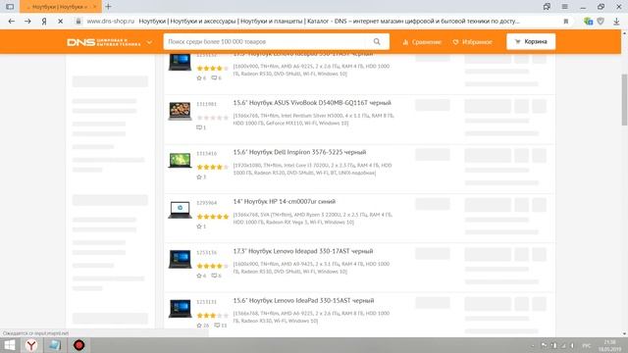Click the Lenovo Ideapad 330-17AST thumbnail (row 1253136)

tap(180, 259)
